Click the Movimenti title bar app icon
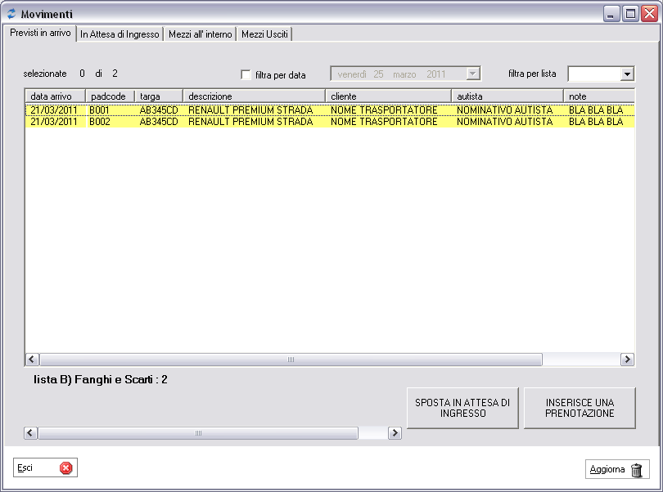 [x=11, y=14]
